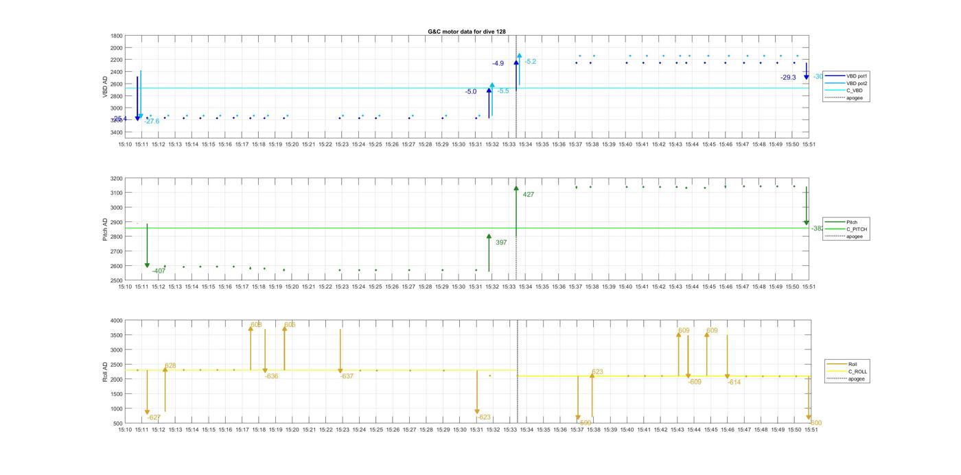Screen dimensions: 961x475
Task: Click the '-636' annotation in the Roll plot
Action: click(272, 376)
